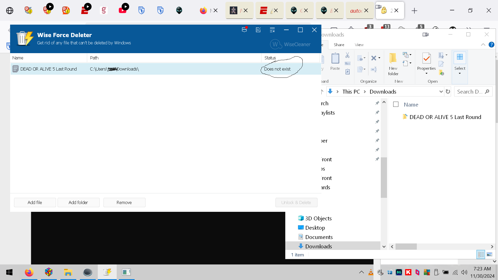Expand the address bar history dropdown

[441, 92]
